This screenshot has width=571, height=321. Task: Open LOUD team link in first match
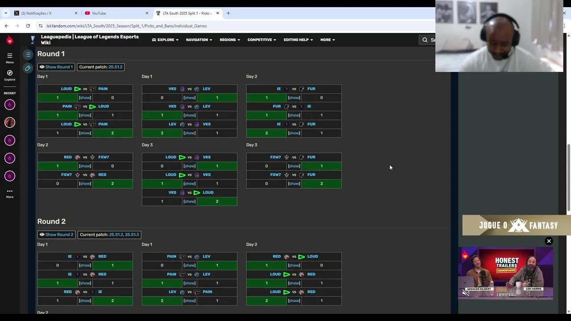click(x=66, y=89)
